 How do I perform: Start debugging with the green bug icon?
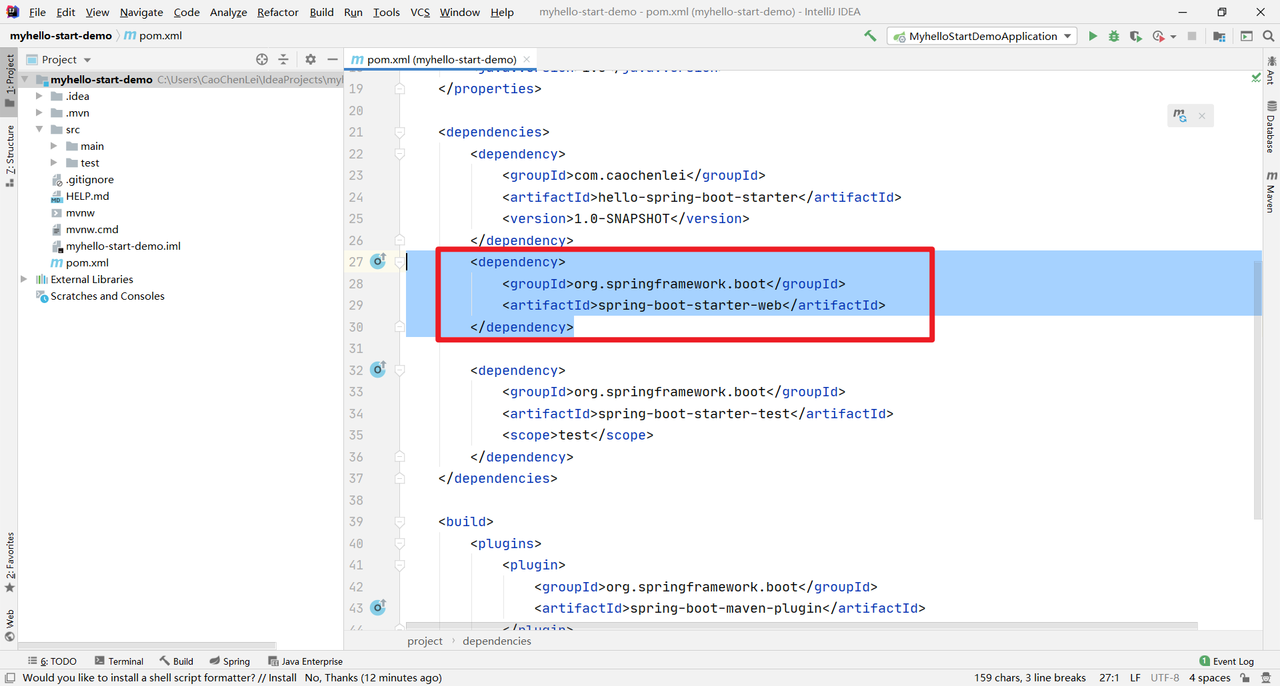1114,36
